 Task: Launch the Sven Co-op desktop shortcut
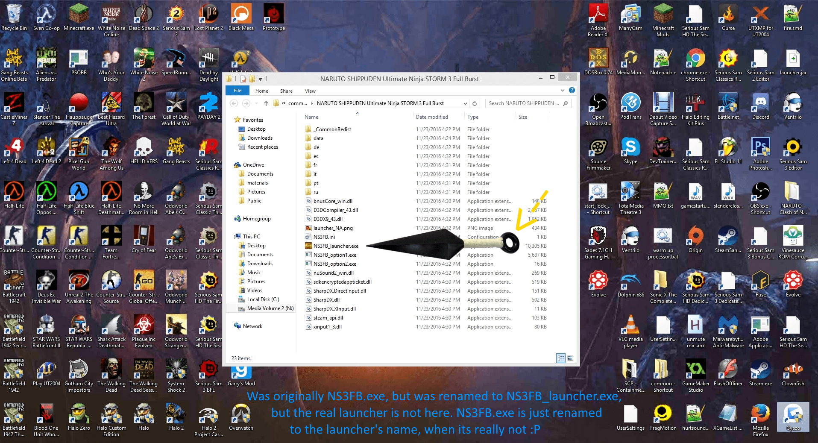[x=46, y=17]
